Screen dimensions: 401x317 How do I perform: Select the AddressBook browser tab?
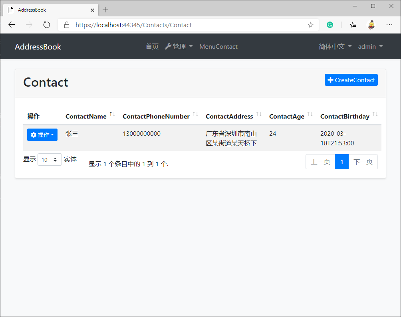(x=51, y=10)
